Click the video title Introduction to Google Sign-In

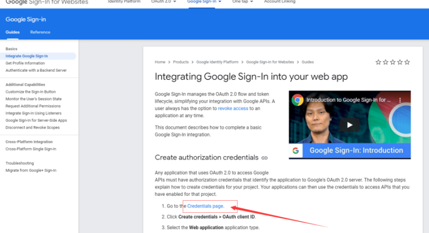[348, 100]
